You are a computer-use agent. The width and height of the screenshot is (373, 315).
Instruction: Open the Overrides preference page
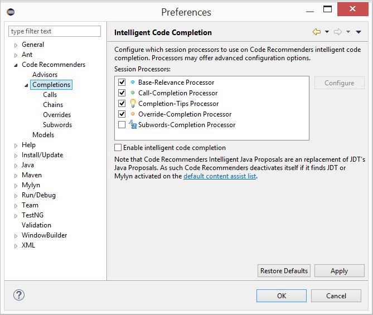57,115
